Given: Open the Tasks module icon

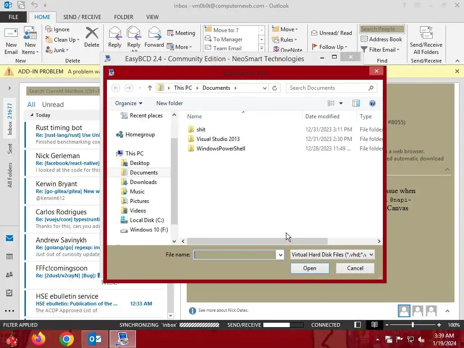Looking at the screenshot, I should 10,293.
